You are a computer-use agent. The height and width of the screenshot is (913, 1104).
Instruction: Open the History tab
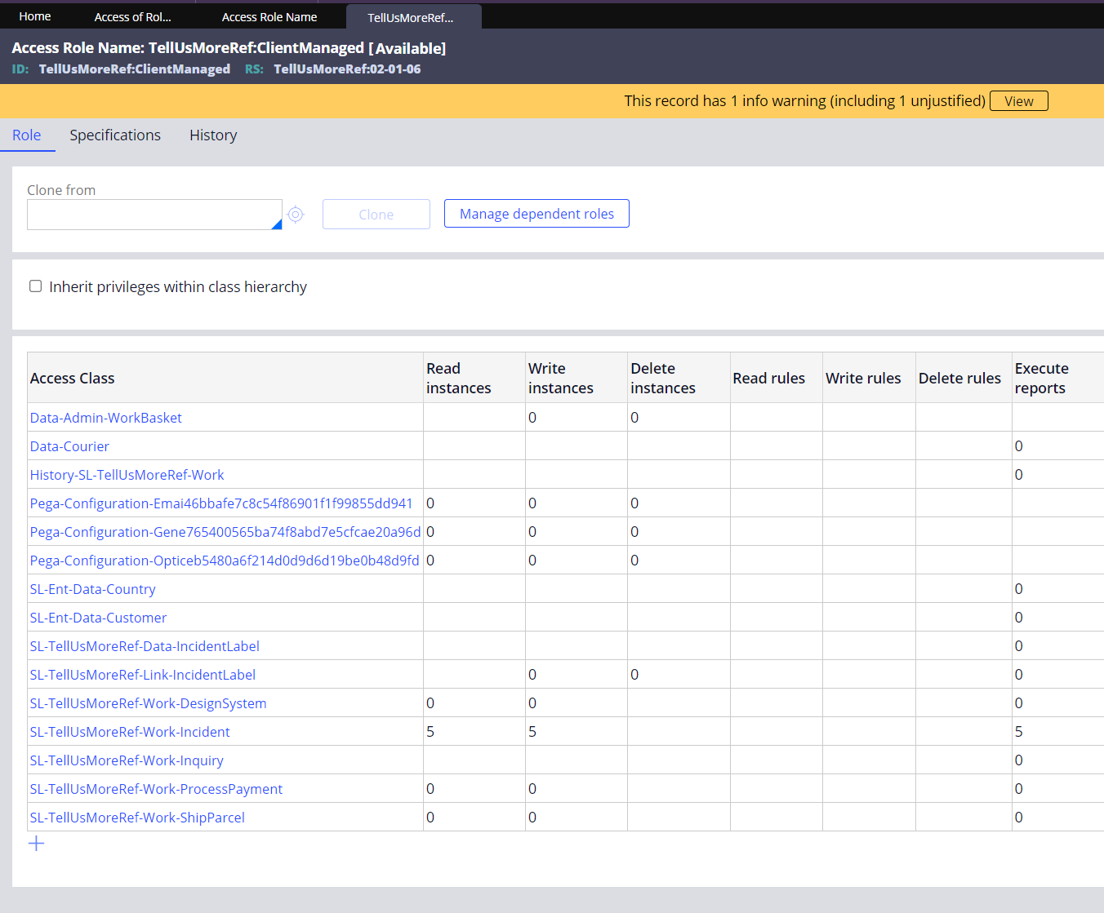click(213, 135)
